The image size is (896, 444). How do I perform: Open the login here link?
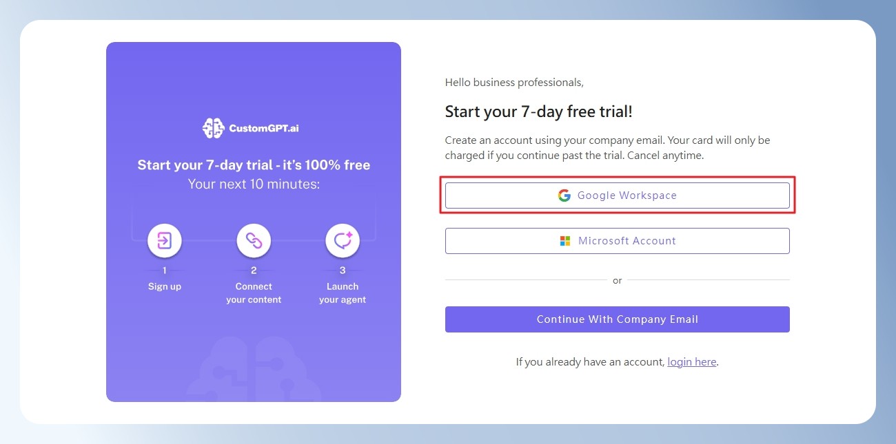692,361
